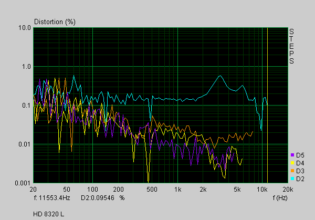The image size is (315, 220).
Task: Click the cyan D2 legend swatch
Action: coord(292,179)
